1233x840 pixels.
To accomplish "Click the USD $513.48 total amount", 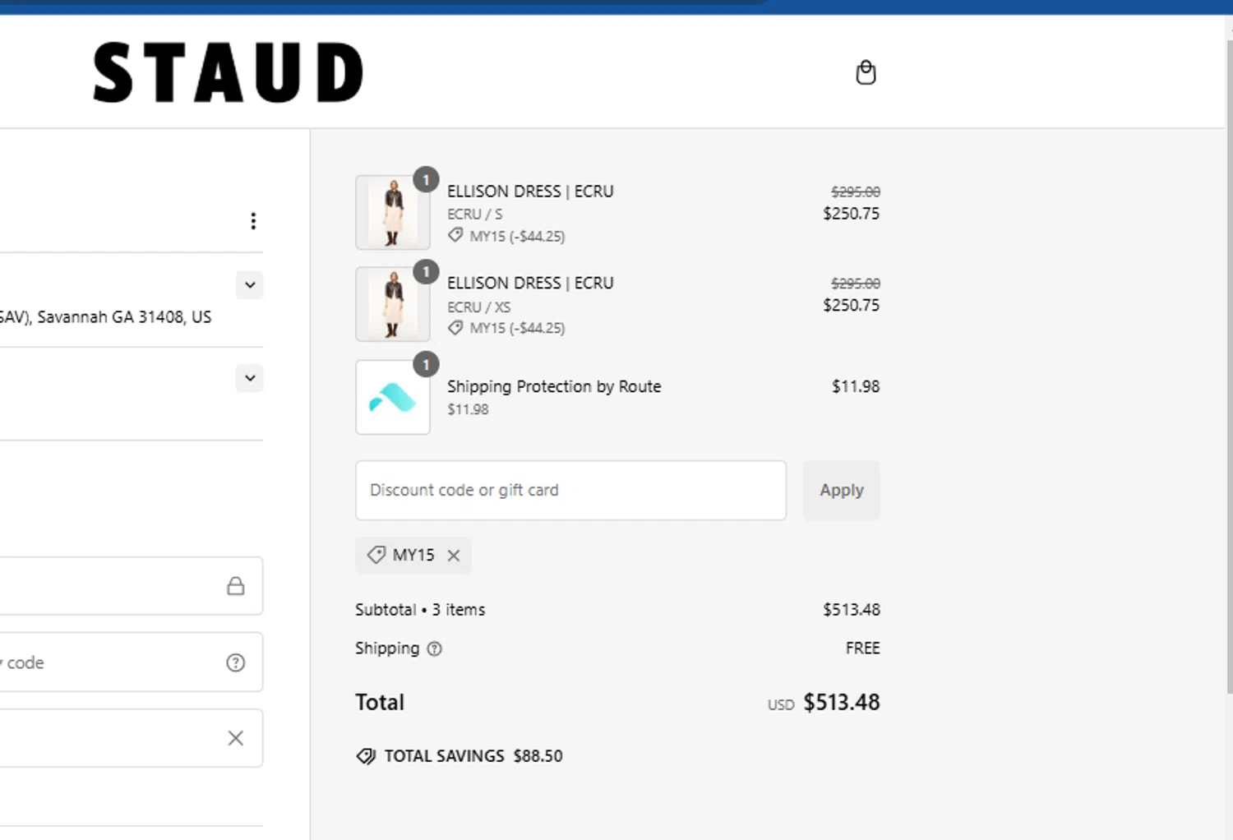I will coord(824,703).
